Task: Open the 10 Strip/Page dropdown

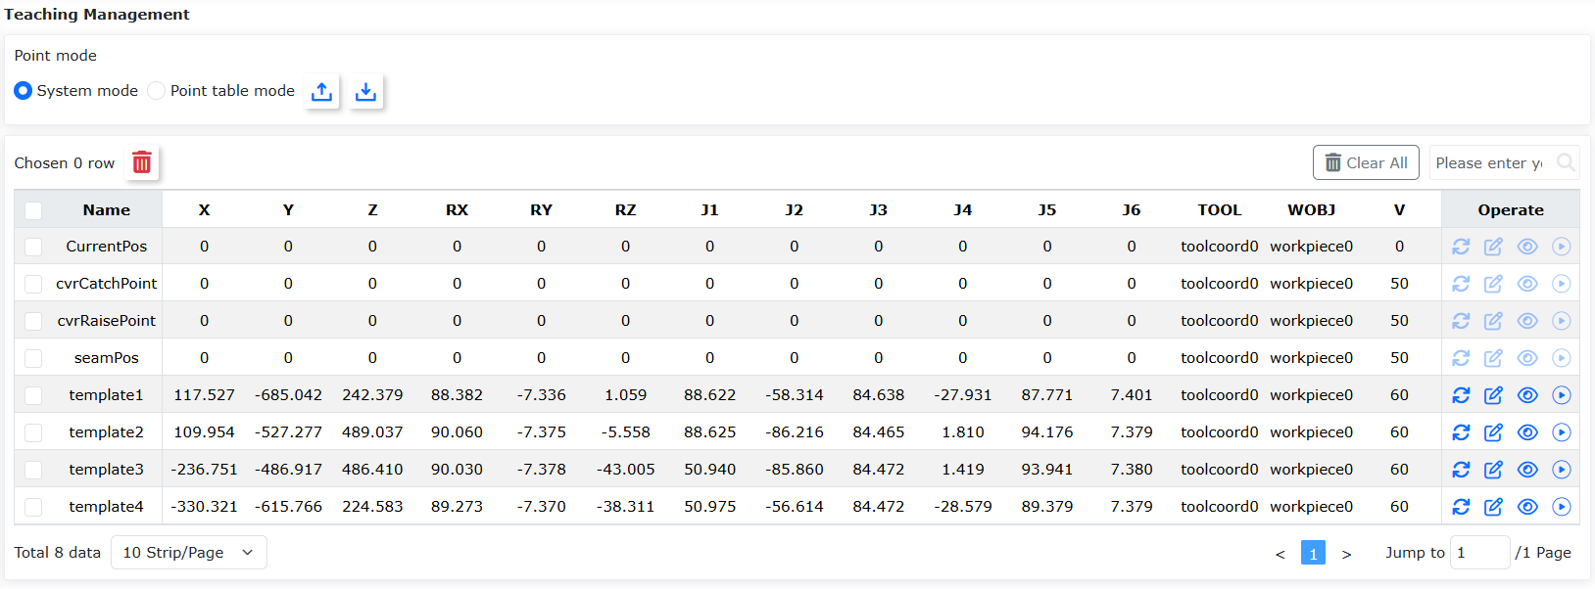Action: click(189, 553)
